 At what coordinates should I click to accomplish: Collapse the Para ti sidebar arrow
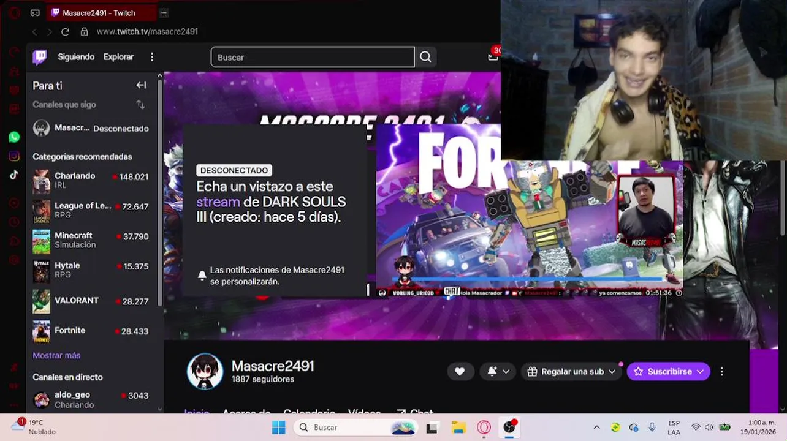point(141,85)
